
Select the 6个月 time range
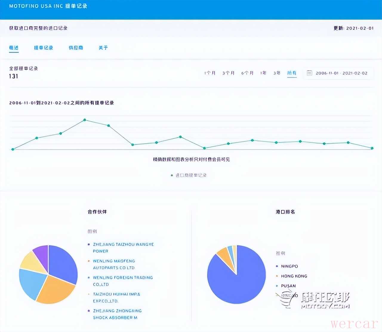[x=247, y=73]
